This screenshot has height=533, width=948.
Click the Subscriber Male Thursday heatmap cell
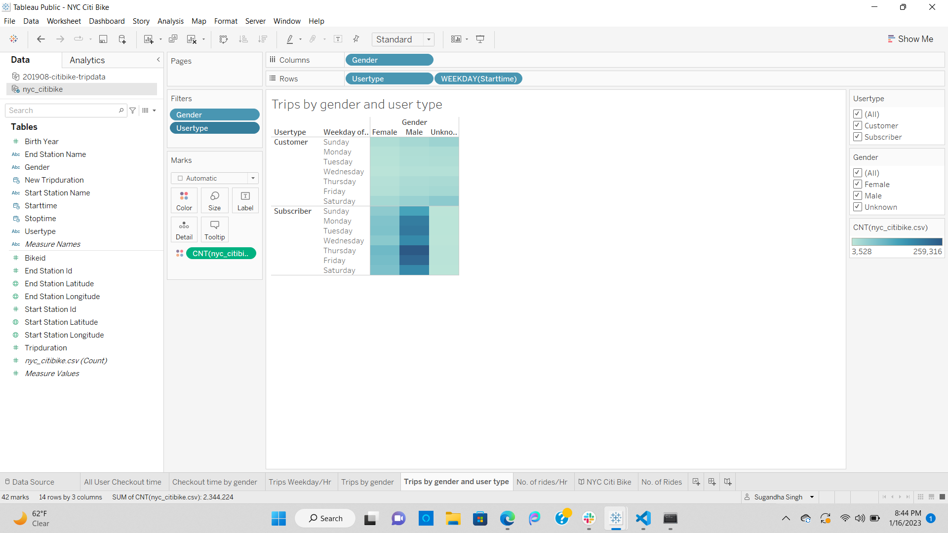(414, 251)
